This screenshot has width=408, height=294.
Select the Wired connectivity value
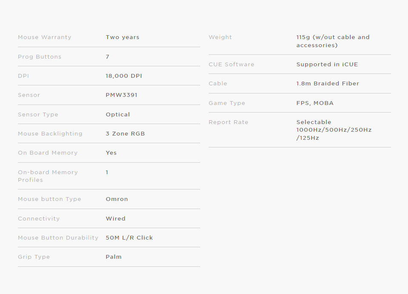point(116,218)
